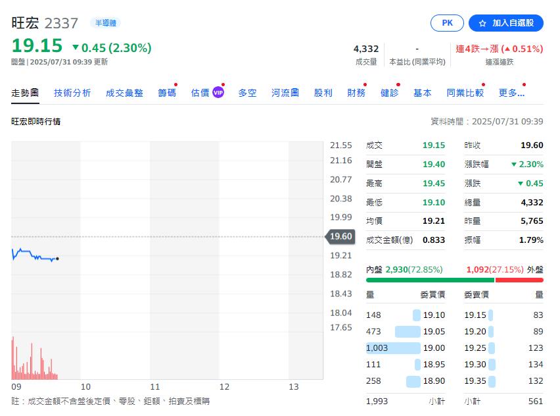Click bid price 19.05
Image resolution: width=560 pixels, height=416 pixels.
(x=434, y=332)
